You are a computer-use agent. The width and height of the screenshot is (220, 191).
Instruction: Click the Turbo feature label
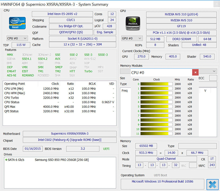click(x=88, y=71)
